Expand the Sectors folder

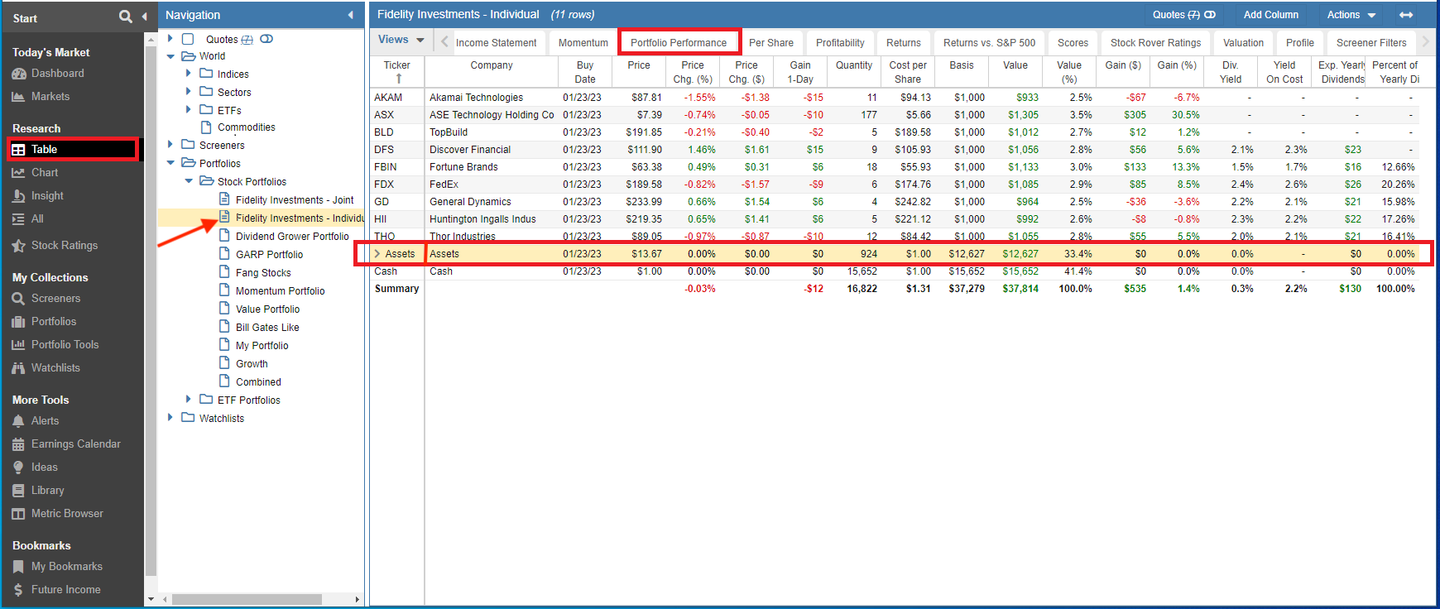[189, 91]
